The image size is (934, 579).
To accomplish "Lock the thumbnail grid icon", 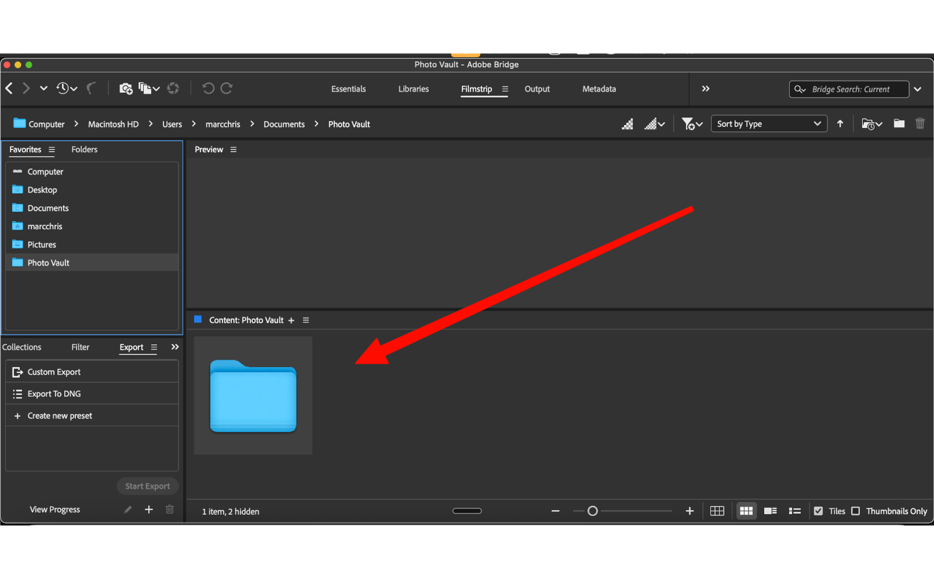I will tap(717, 511).
